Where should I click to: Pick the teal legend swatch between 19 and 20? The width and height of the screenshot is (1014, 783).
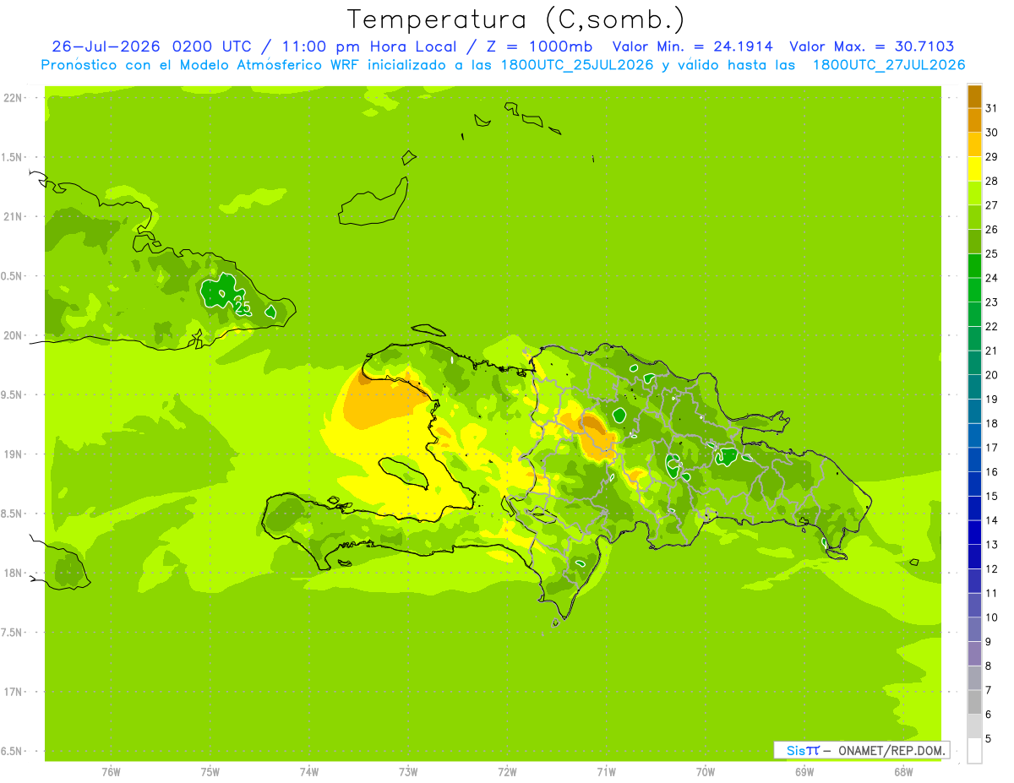974,387
